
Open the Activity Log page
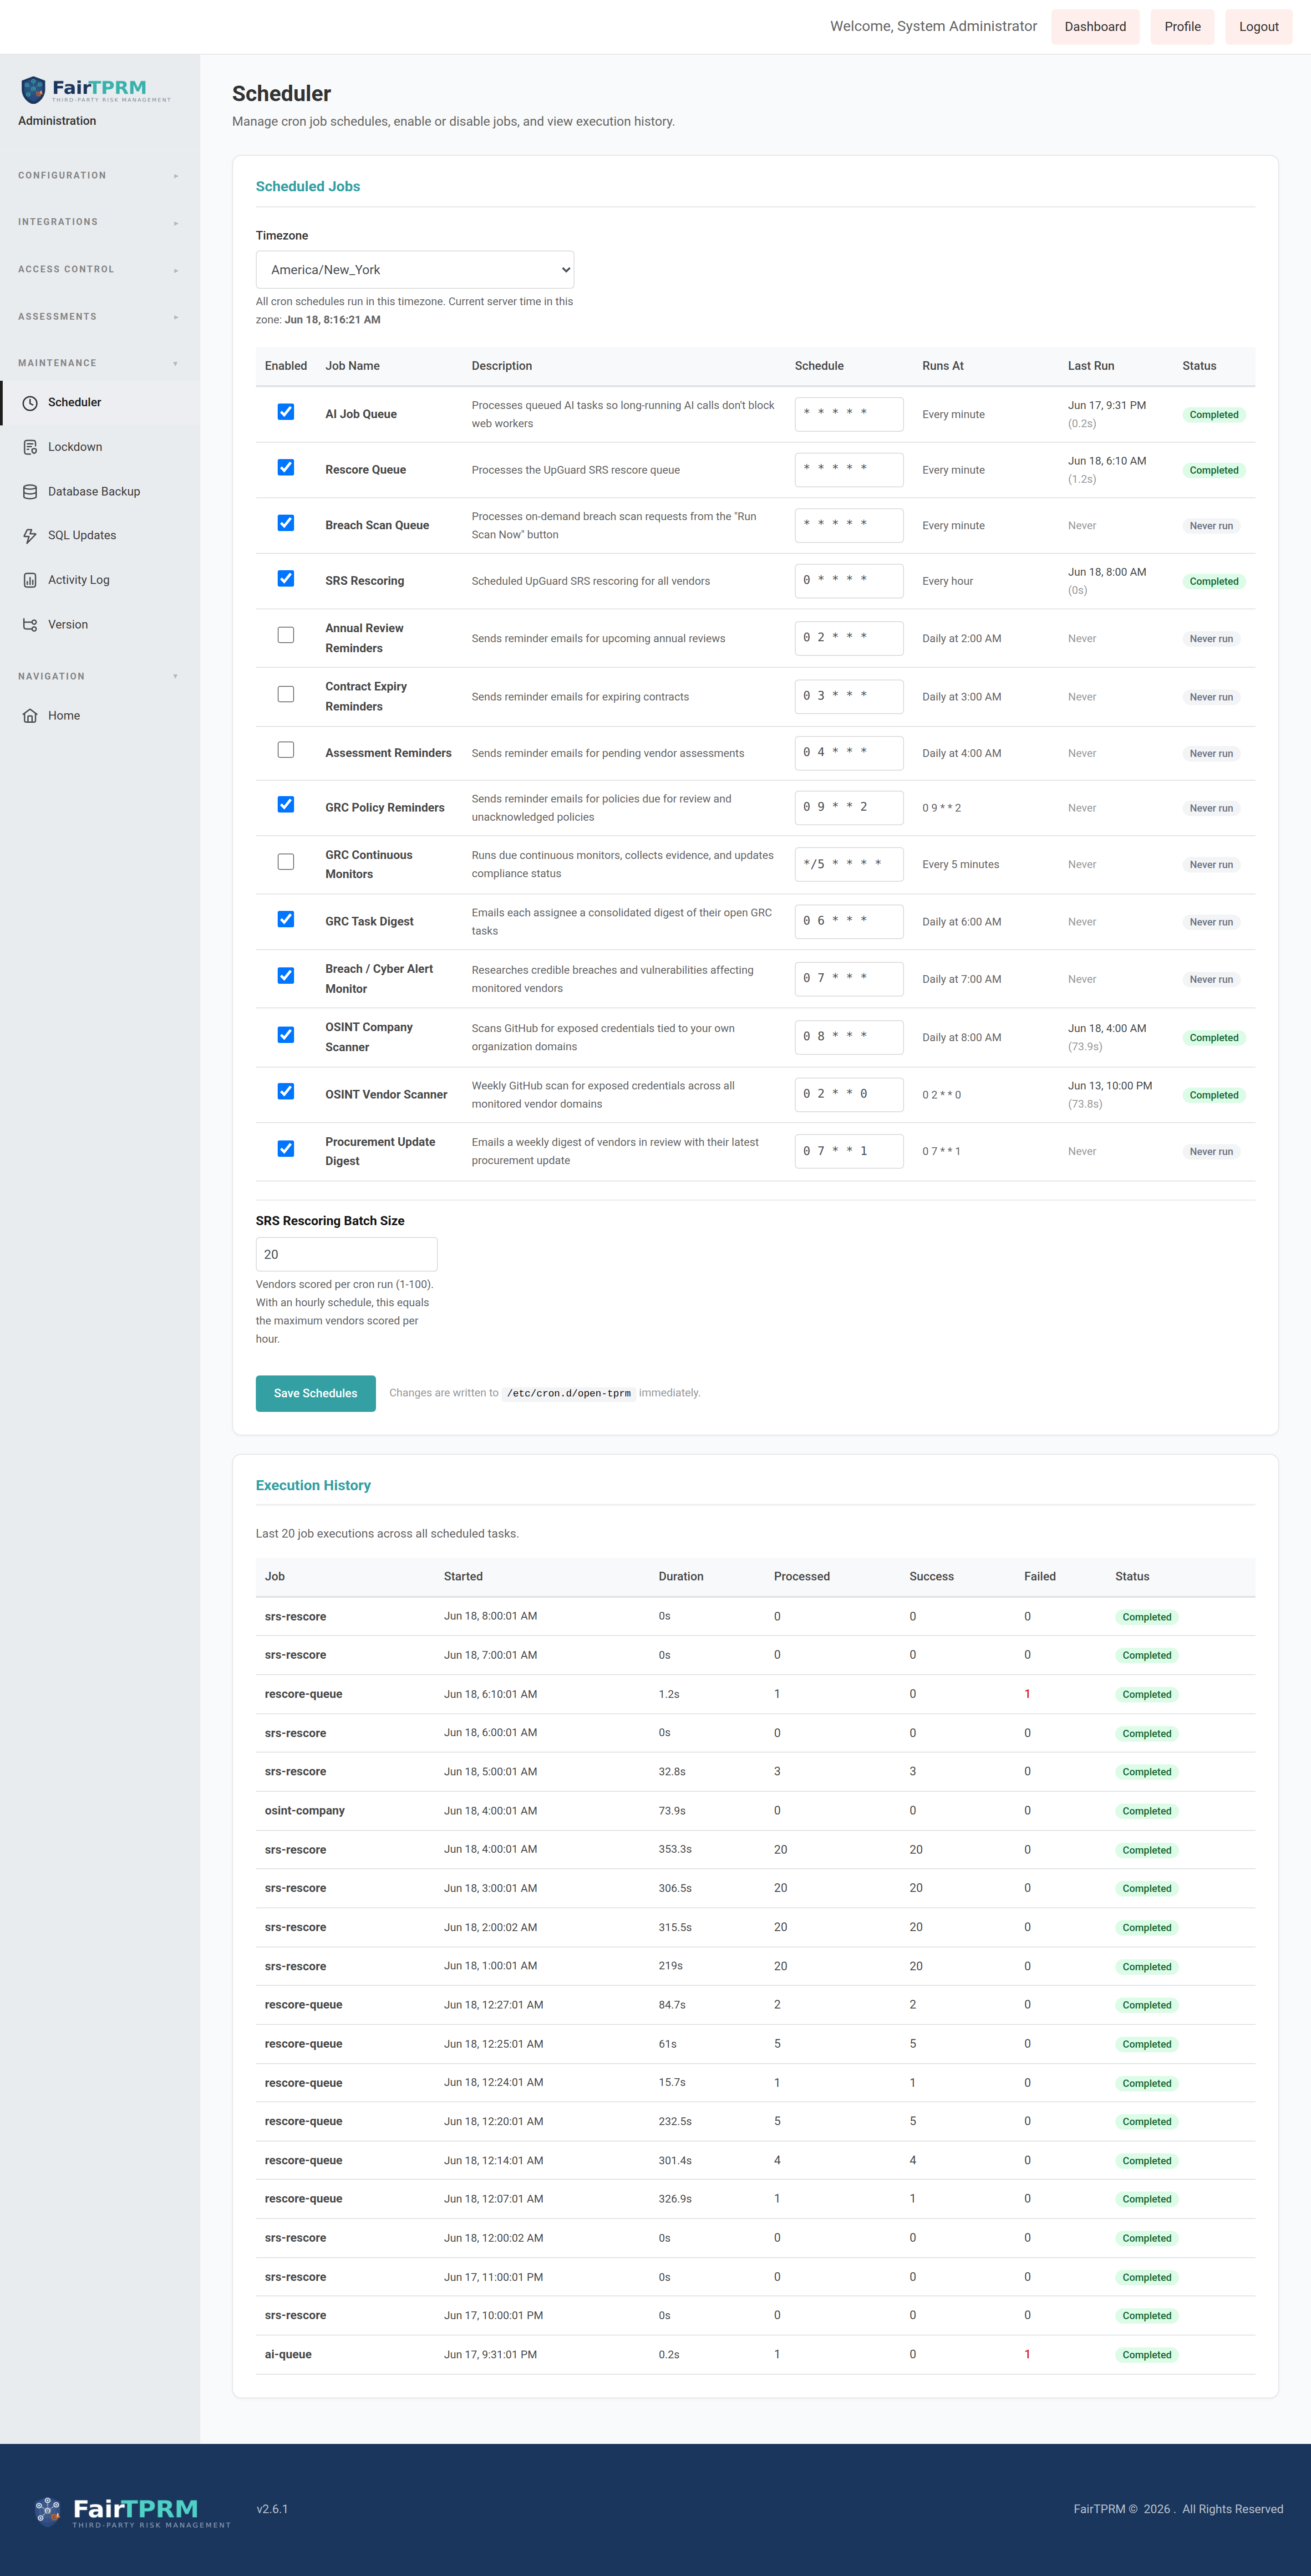pyautogui.click(x=100, y=580)
